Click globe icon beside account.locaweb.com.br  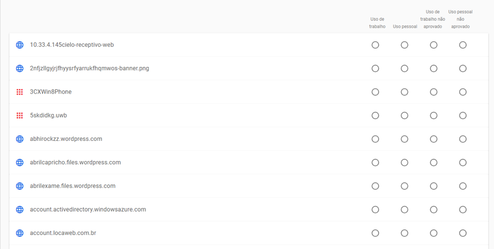(20, 233)
